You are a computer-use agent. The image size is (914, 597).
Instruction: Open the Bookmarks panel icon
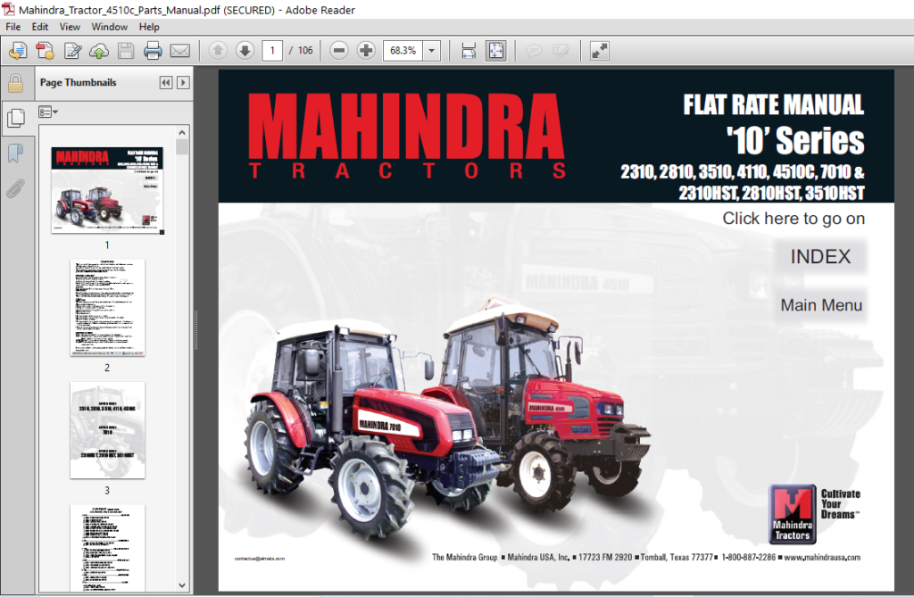pyautogui.click(x=16, y=153)
